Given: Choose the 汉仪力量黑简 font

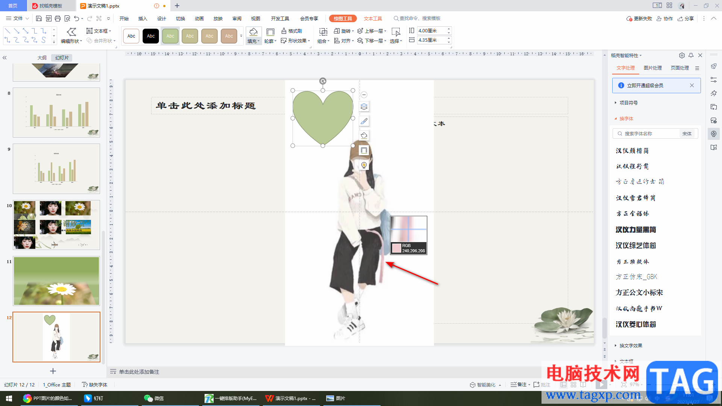Looking at the screenshot, I should [x=636, y=229].
